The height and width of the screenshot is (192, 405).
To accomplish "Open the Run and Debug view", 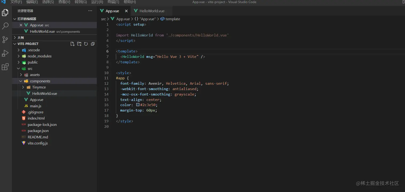I will (5, 53).
